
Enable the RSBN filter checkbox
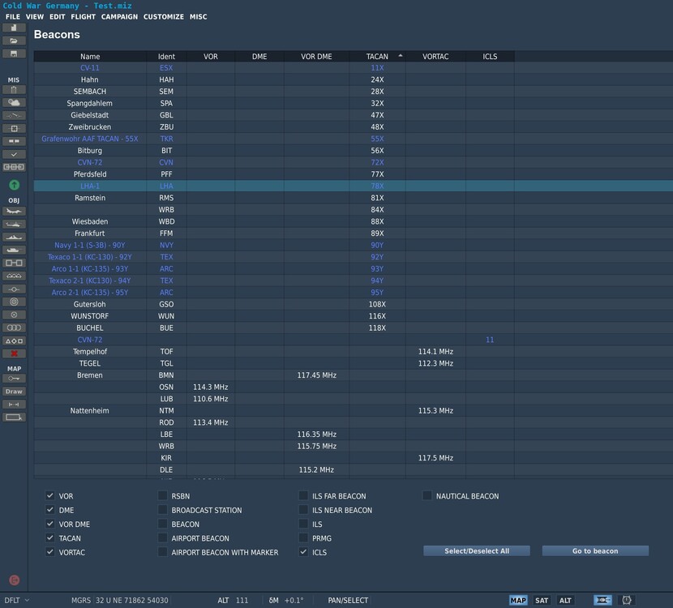163,495
